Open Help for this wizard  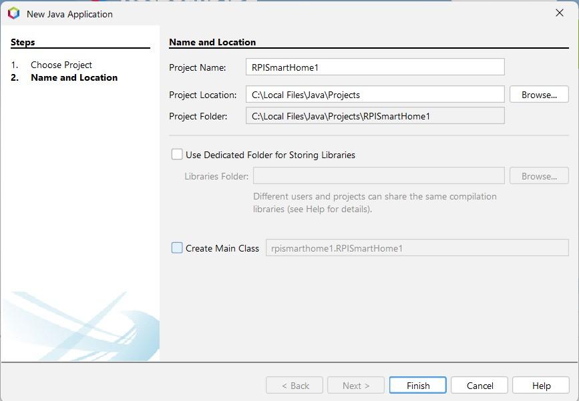pyautogui.click(x=541, y=386)
